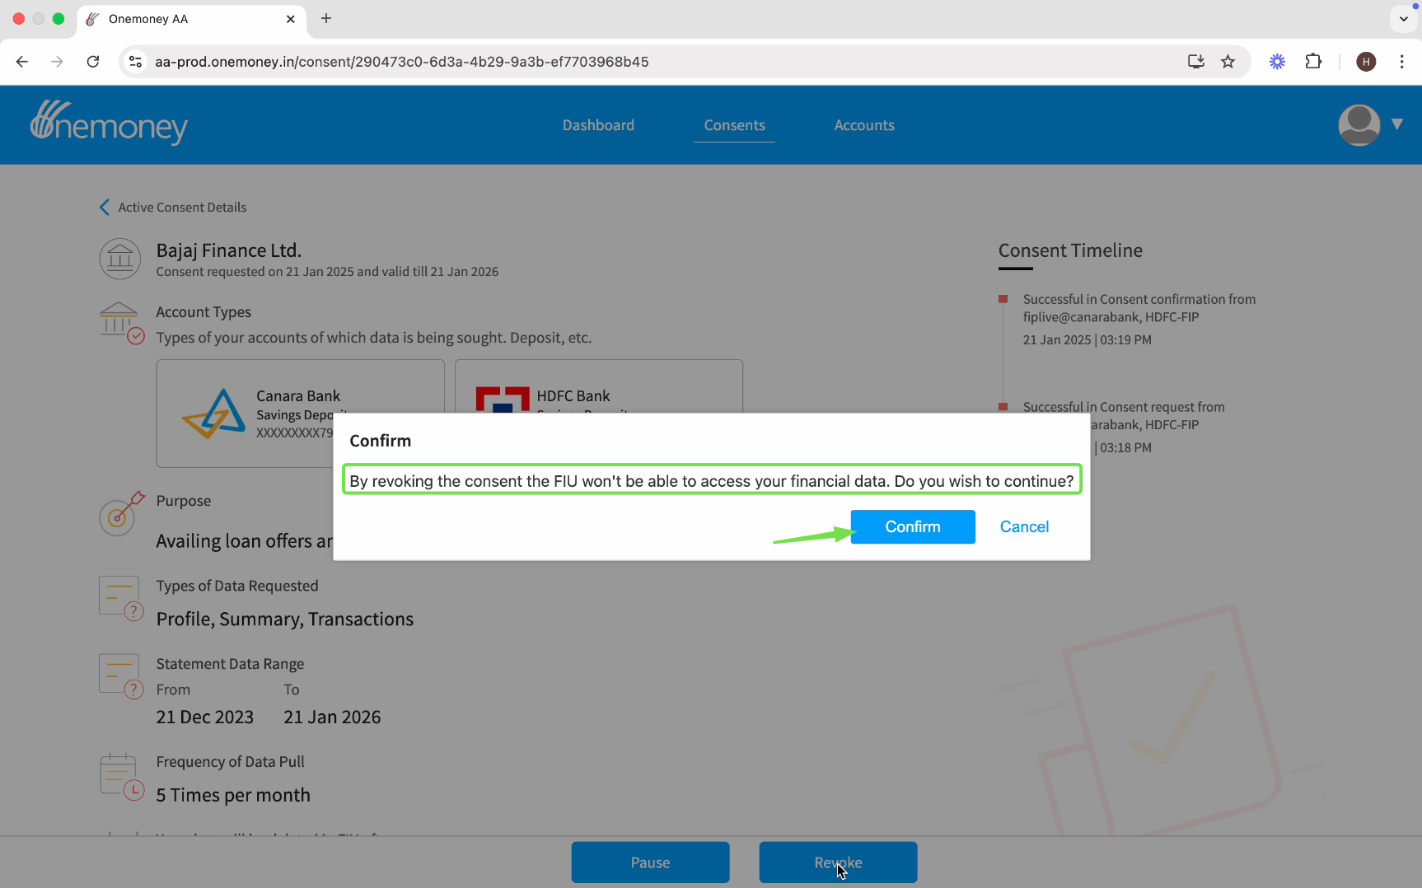
Task: Click the Profile, Summary, Transactions text
Action: tap(285, 619)
